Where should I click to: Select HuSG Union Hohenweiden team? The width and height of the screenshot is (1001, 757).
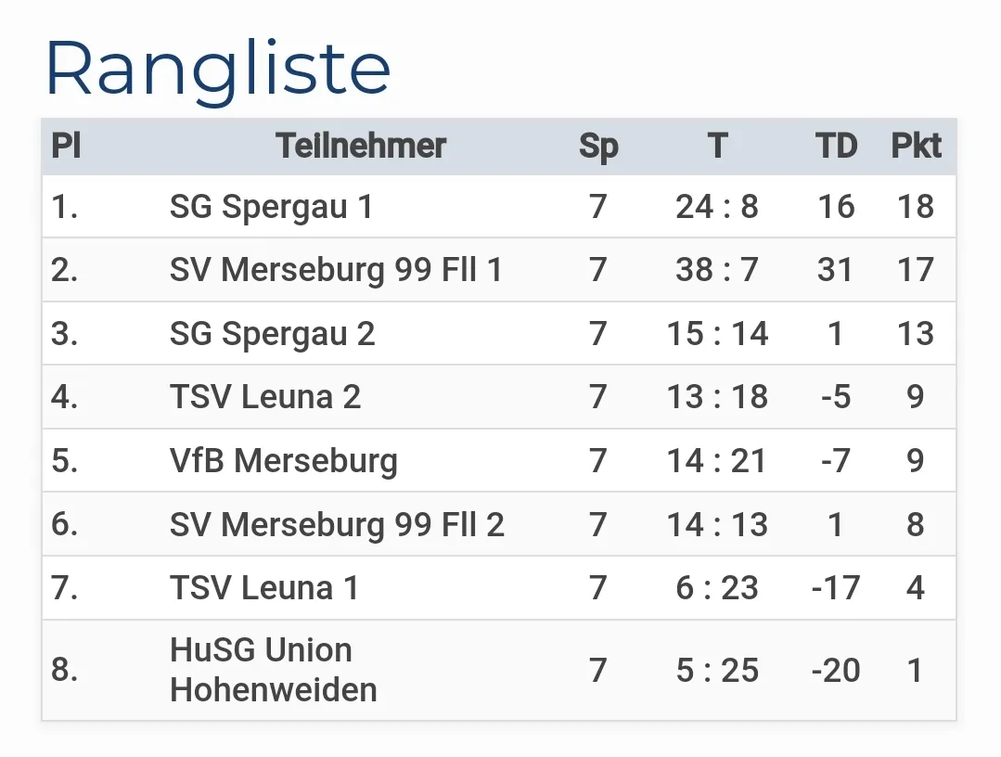274,670
